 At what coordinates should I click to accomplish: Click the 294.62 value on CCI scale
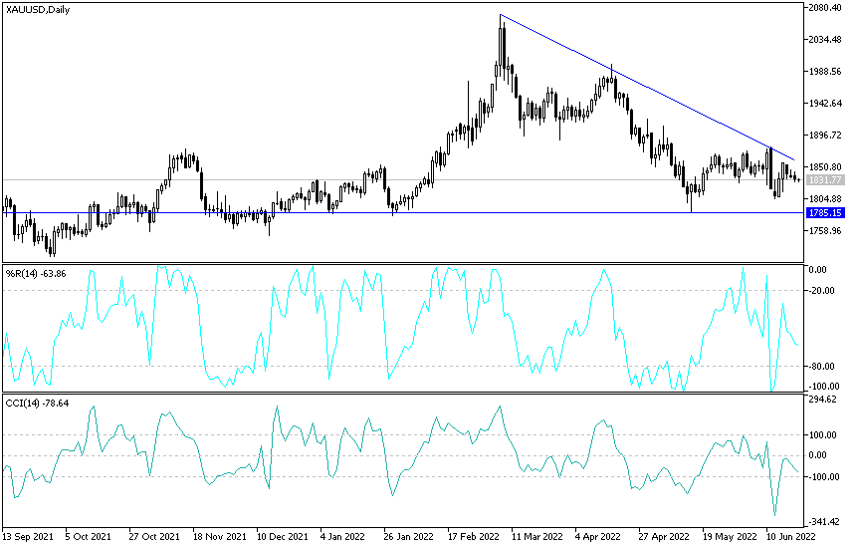click(x=823, y=400)
